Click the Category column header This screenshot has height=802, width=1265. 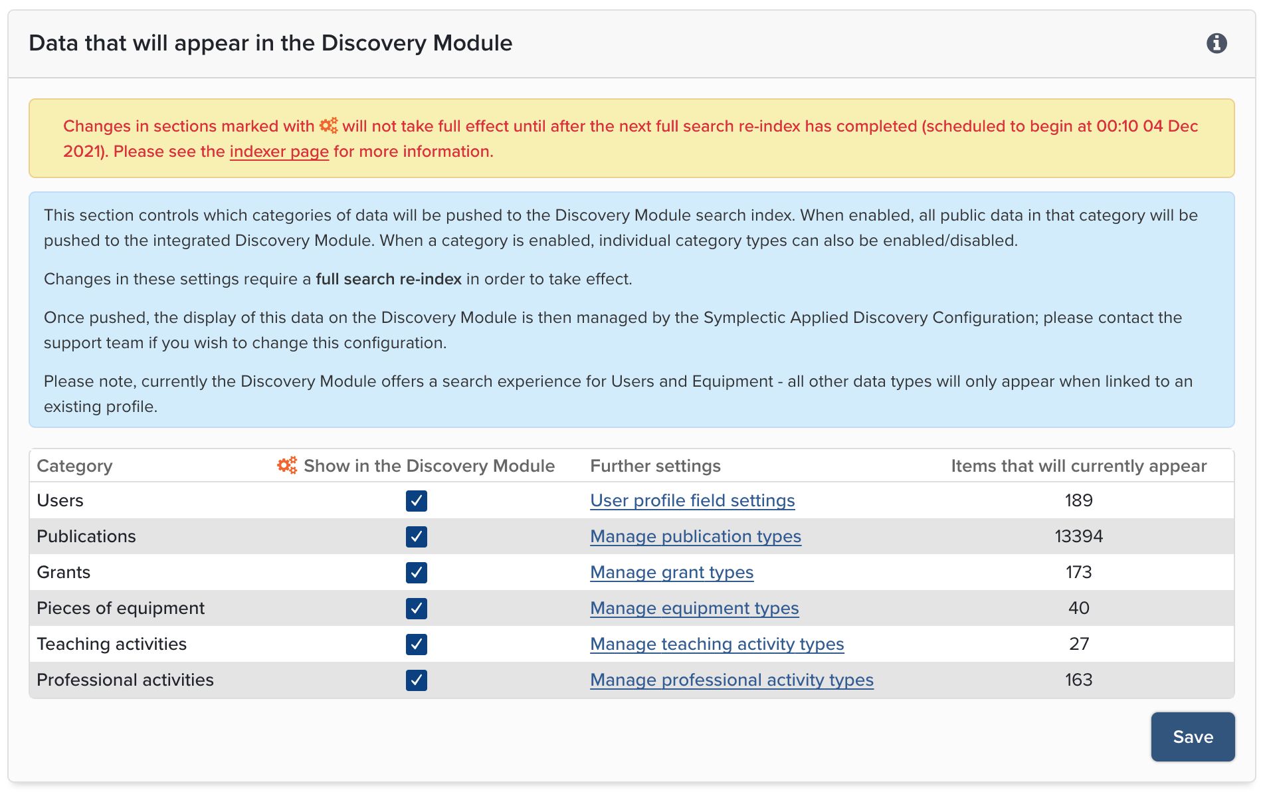click(74, 466)
